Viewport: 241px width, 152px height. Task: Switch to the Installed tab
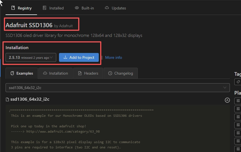tap(53, 8)
